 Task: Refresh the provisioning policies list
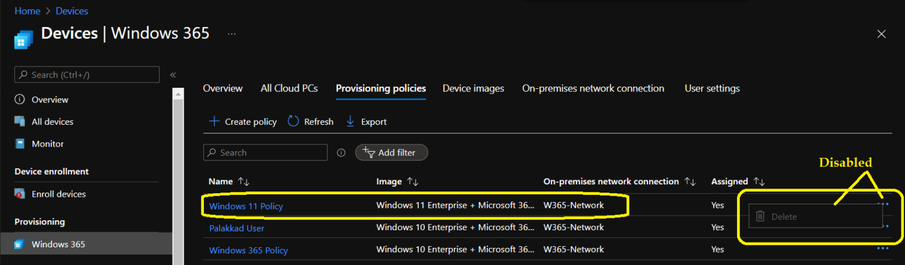pyautogui.click(x=311, y=121)
